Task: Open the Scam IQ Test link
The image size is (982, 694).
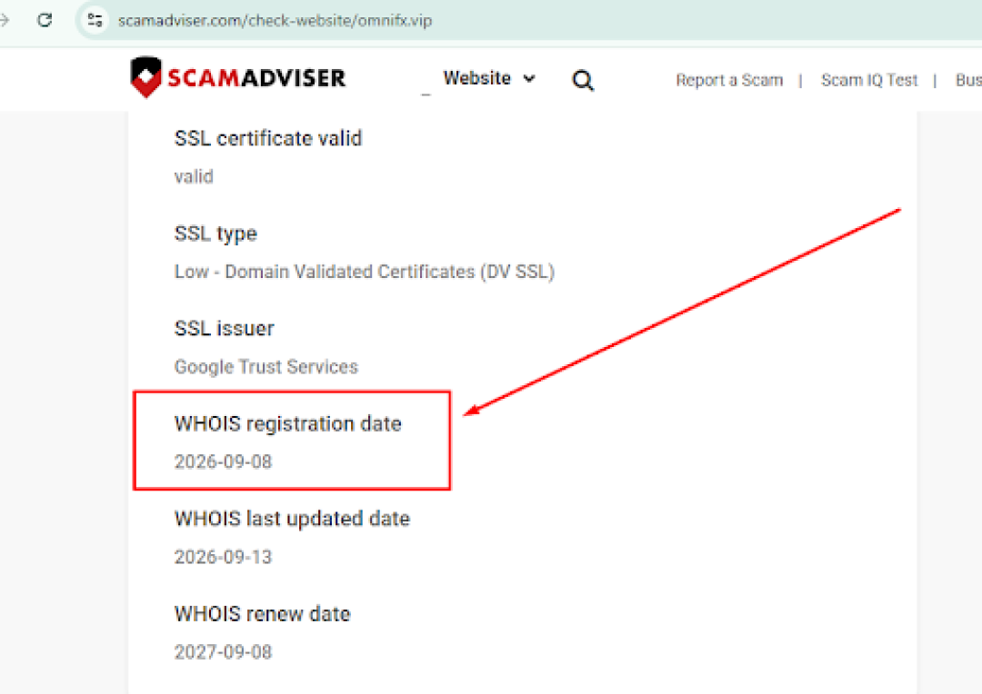Action: tap(869, 80)
